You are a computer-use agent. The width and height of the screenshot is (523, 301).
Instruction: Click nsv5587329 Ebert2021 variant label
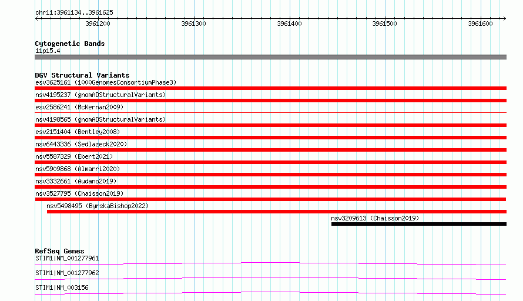(x=74, y=156)
